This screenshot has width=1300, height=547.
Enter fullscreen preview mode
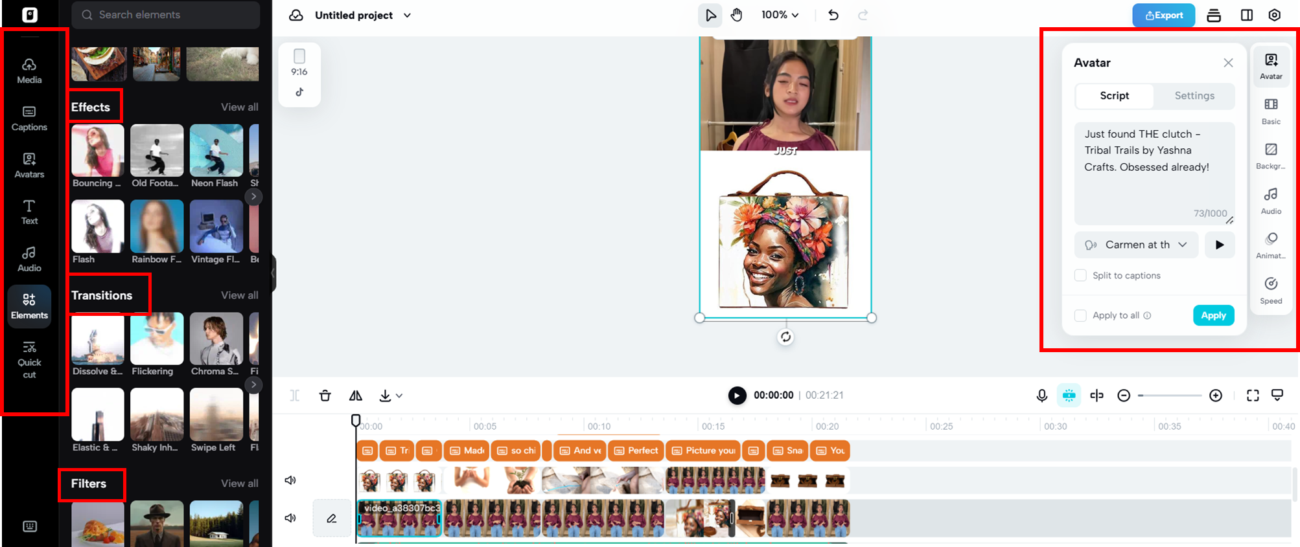coord(1253,396)
